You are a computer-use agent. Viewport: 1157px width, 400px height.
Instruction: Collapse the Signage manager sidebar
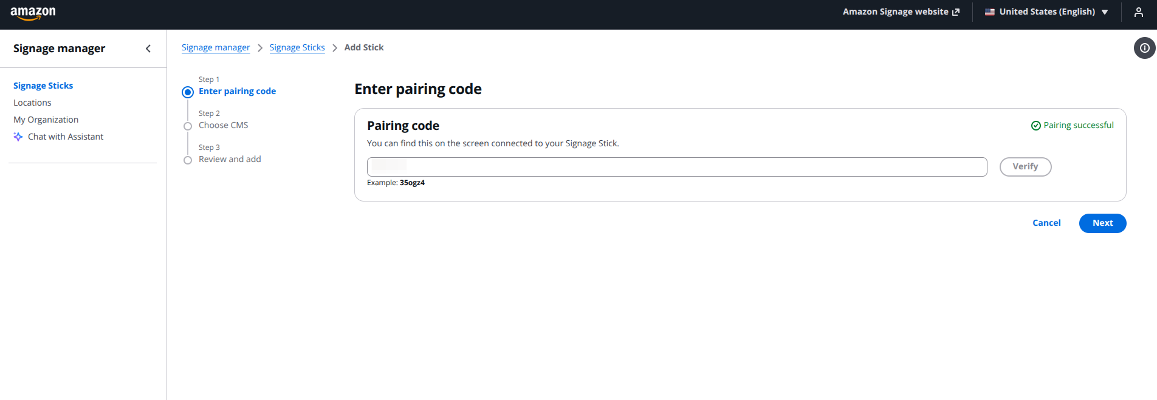[x=148, y=49]
